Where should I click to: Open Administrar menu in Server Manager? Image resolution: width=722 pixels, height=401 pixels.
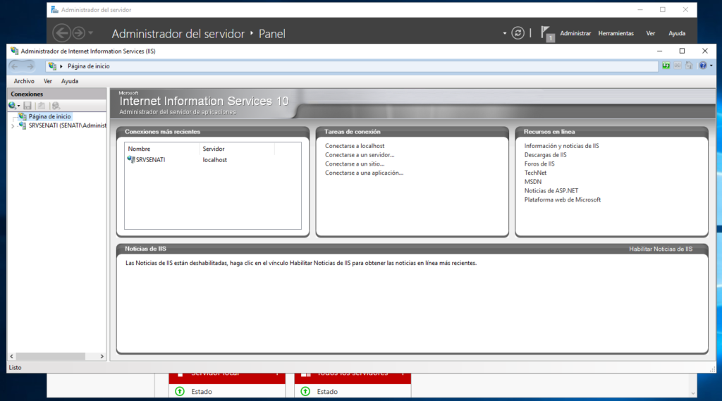pyautogui.click(x=575, y=34)
